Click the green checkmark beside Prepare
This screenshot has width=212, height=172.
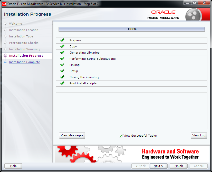coord(62,40)
